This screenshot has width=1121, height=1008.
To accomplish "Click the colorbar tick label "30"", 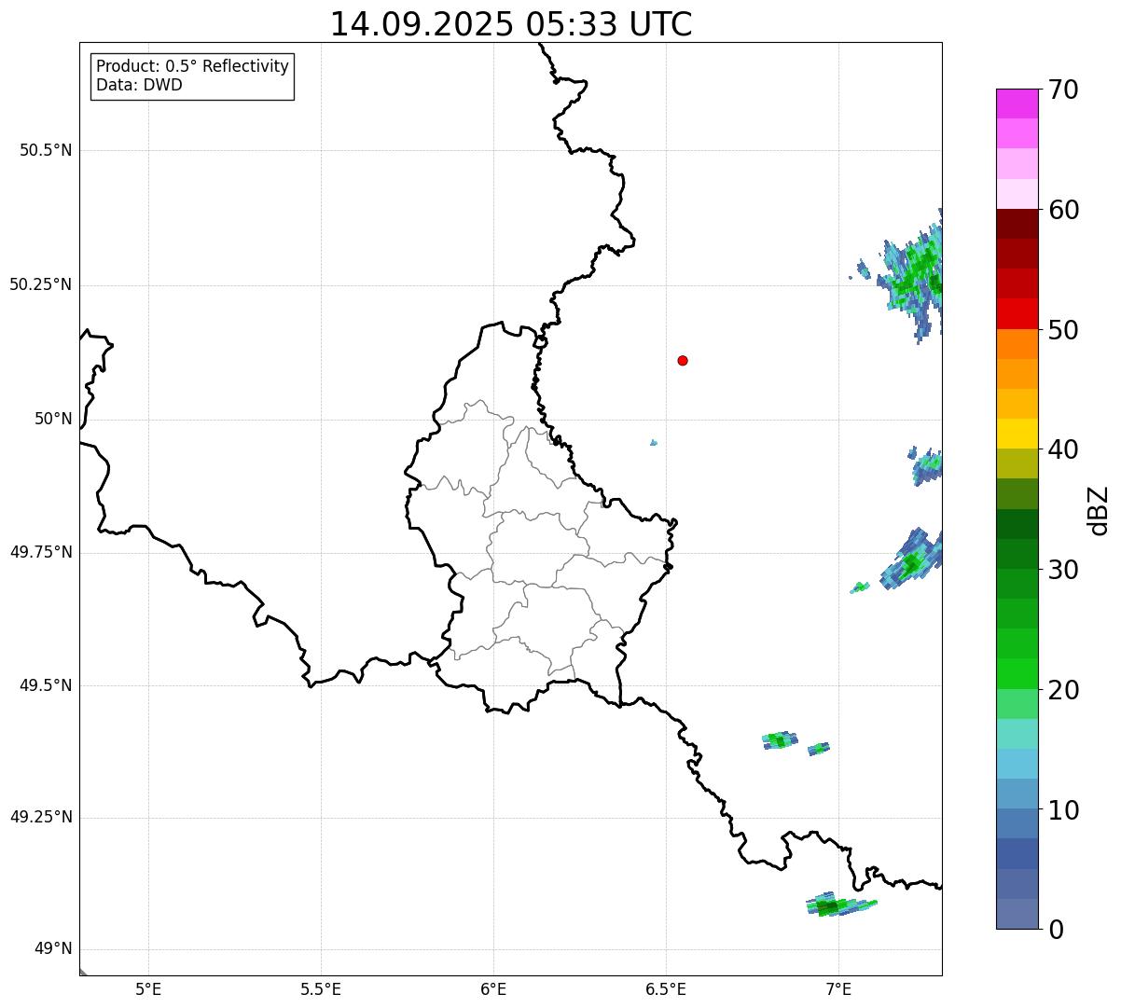I will 1063,570.
